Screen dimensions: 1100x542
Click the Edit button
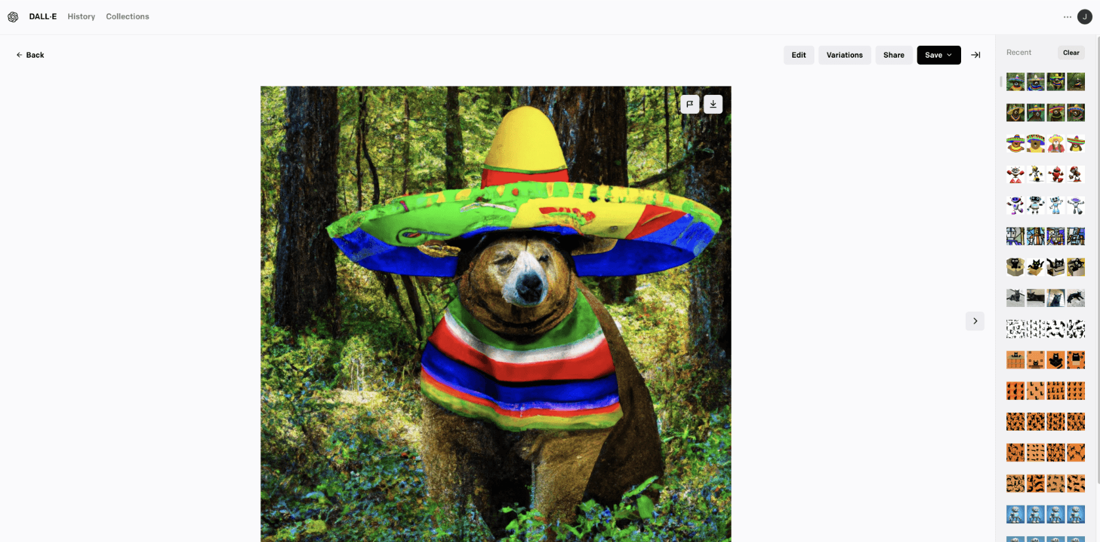pos(799,55)
